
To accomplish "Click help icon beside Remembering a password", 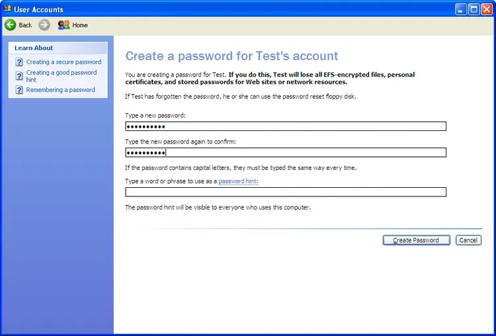I will click(x=19, y=90).
